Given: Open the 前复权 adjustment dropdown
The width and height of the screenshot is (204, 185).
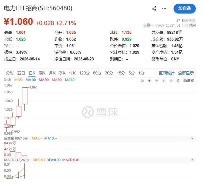Looking at the screenshot, I should [189, 81].
